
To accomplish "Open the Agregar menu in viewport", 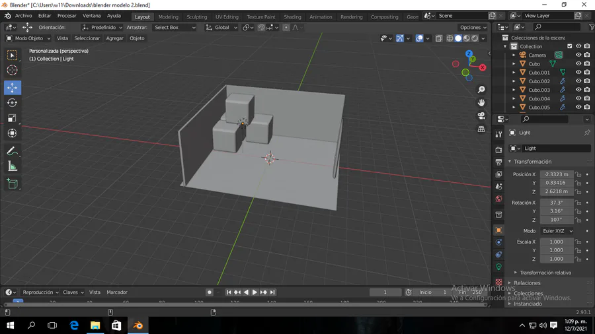I will click(x=114, y=38).
